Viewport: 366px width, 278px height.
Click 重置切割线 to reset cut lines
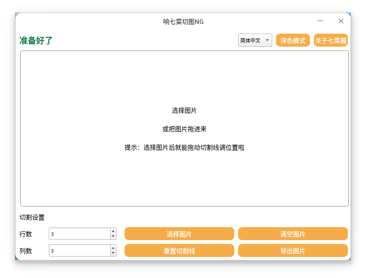pyautogui.click(x=179, y=251)
